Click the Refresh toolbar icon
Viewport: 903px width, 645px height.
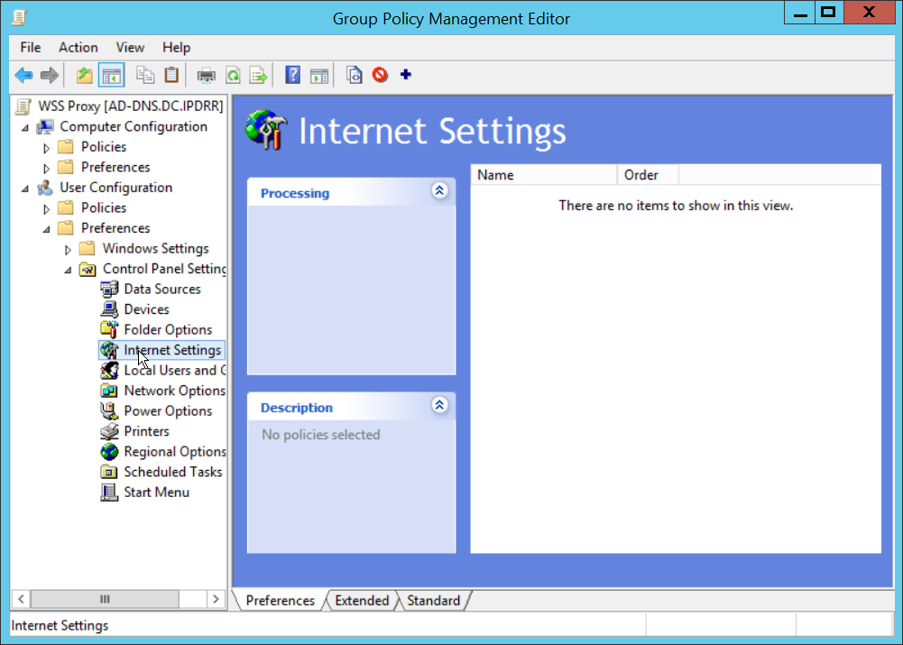233,76
